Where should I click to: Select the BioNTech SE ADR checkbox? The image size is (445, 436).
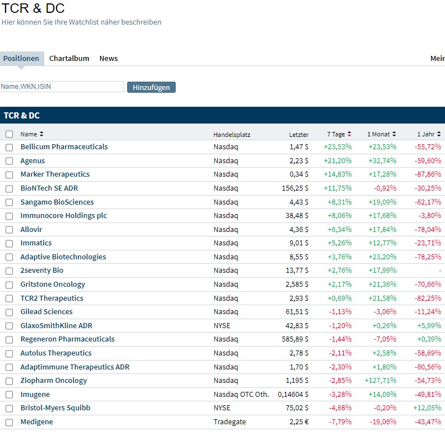[x=9, y=188]
